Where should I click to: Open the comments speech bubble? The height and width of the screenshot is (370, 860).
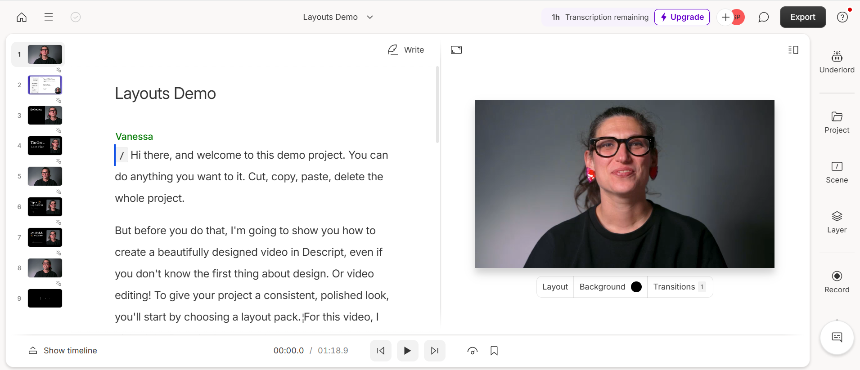click(x=763, y=17)
